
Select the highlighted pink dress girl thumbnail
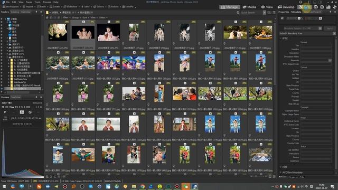pos(83,32)
